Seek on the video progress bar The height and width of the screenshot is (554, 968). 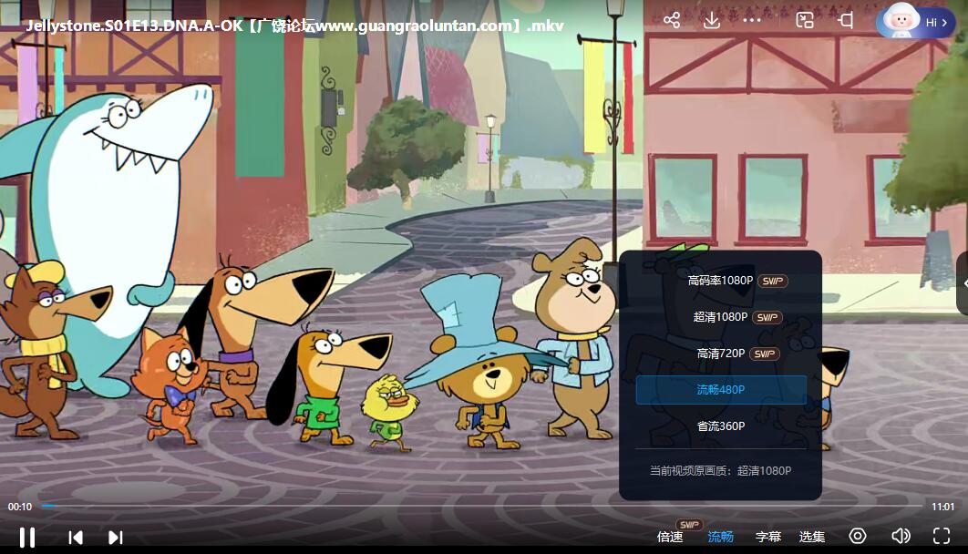pyautogui.click(x=482, y=506)
